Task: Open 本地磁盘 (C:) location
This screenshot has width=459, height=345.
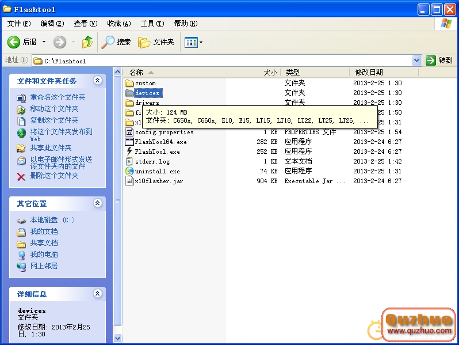Action: [x=52, y=220]
